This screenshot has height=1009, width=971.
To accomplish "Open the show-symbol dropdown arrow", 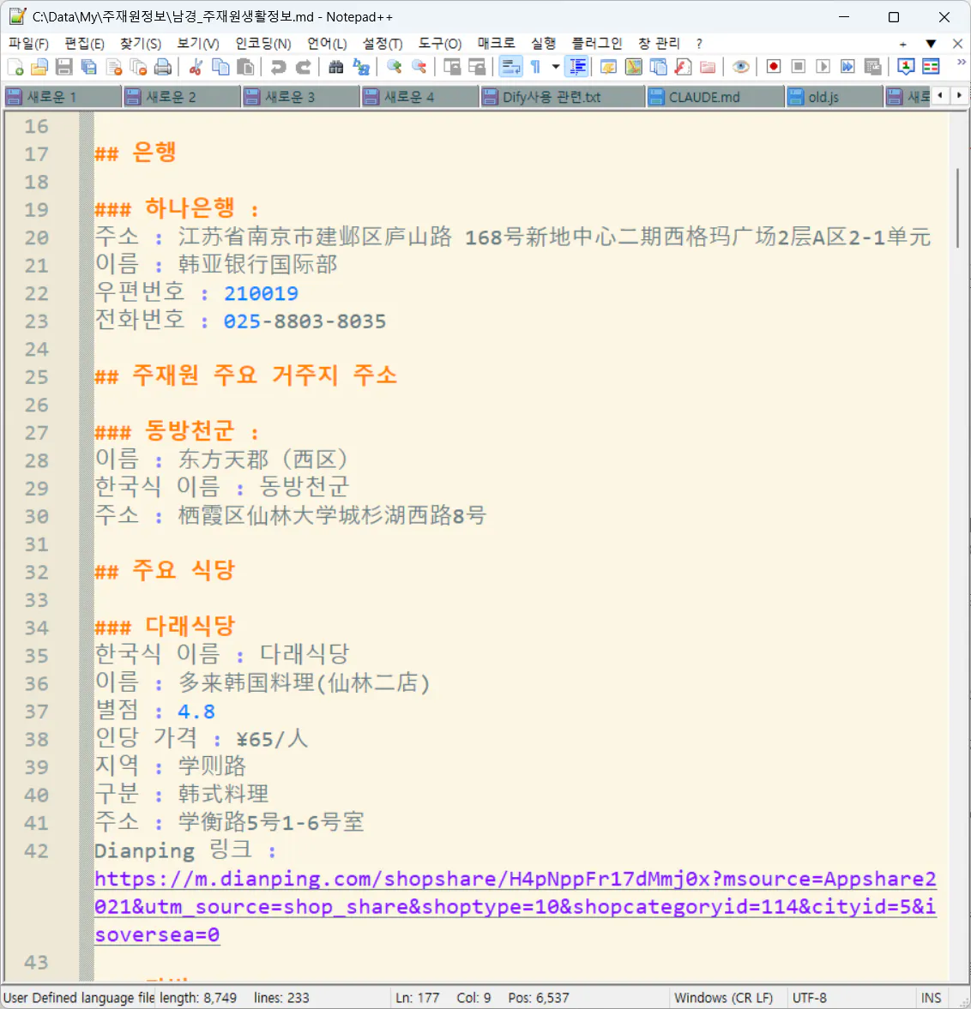I will (x=555, y=65).
